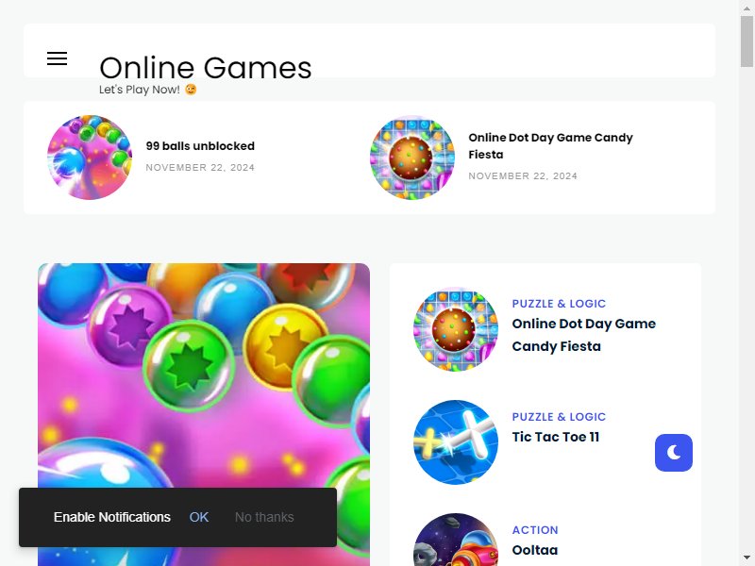Select the Tic Tac Toe 11 game icon
This screenshot has width=755, height=566.
coord(456,442)
